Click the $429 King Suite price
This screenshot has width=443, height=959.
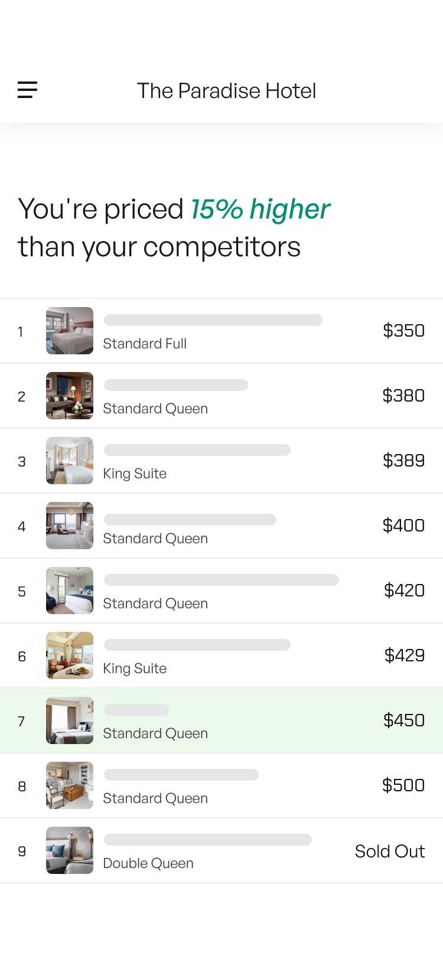pos(404,655)
